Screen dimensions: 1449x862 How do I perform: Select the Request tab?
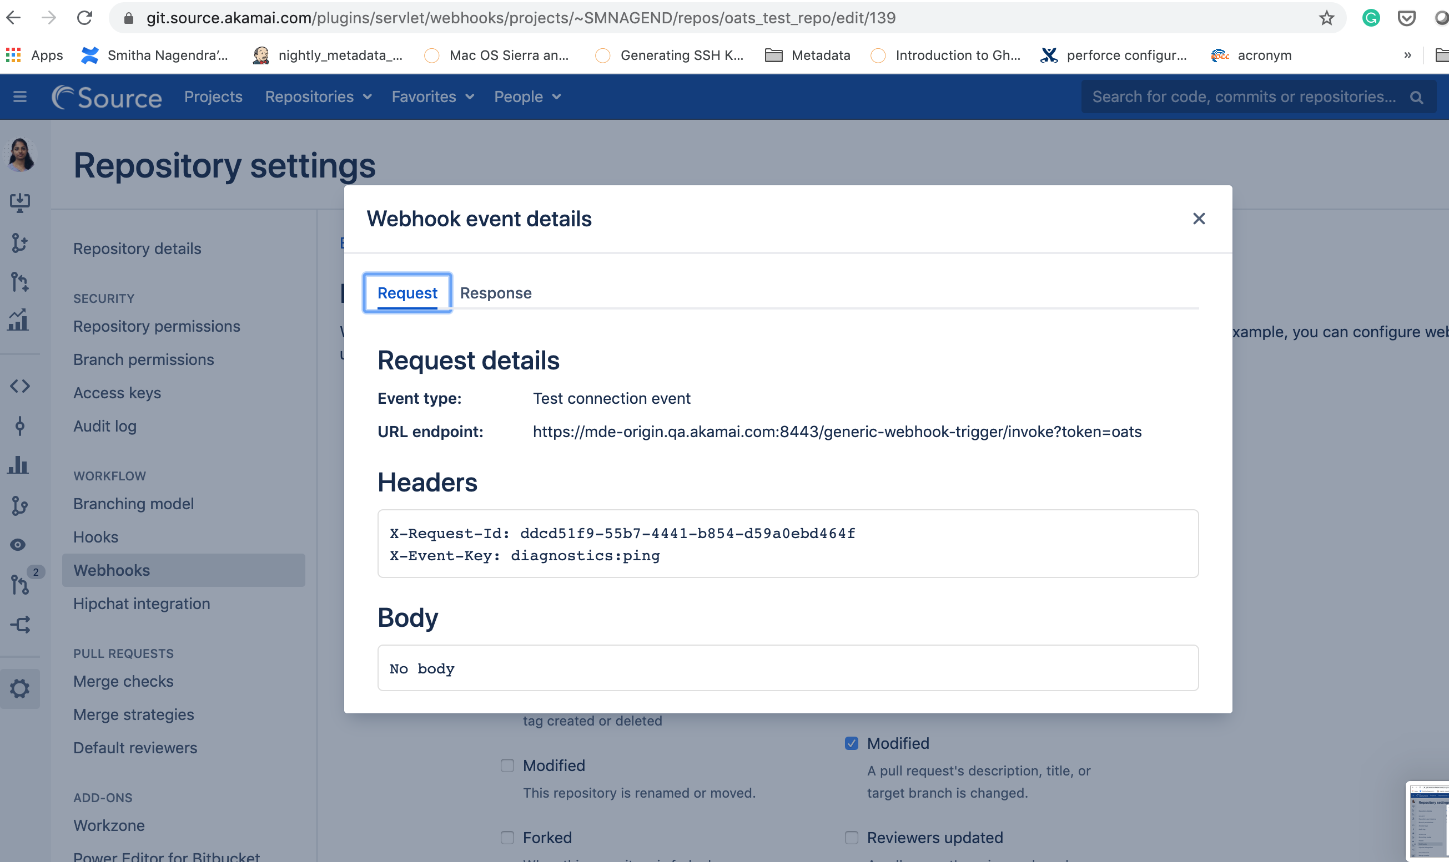pyautogui.click(x=407, y=293)
